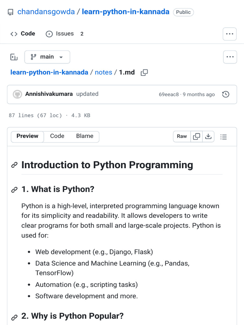Copy raw file contents
Image resolution: width=244 pixels, height=325 pixels.
click(197, 136)
